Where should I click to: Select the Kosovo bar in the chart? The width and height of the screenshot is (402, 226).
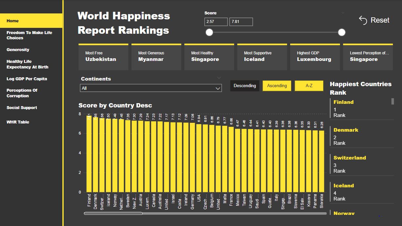click(309, 161)
